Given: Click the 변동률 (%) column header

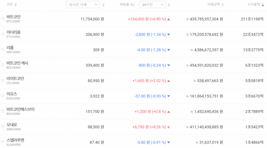Looking at the screenshot, I should point(127,5).
